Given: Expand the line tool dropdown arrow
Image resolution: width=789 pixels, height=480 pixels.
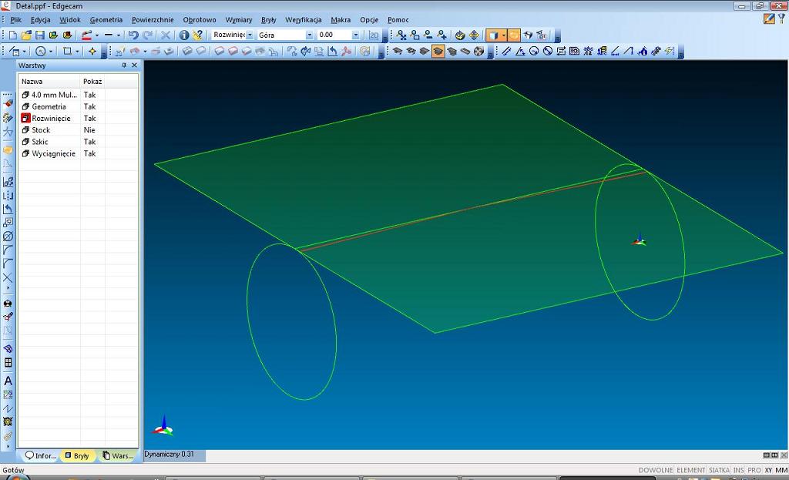Looking at the screenshot, I should tap(25, 52).
